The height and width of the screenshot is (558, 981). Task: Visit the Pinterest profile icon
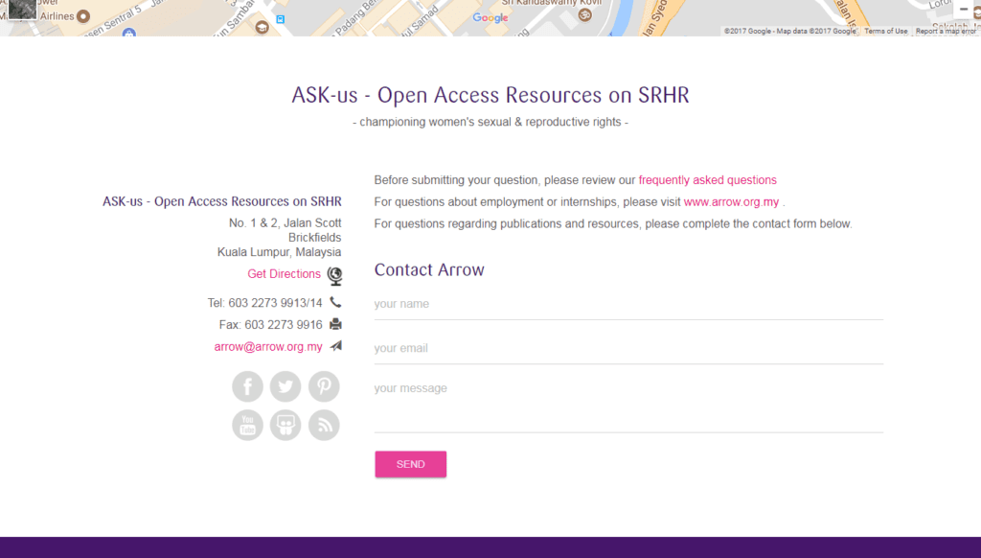(x=324, y=386)
